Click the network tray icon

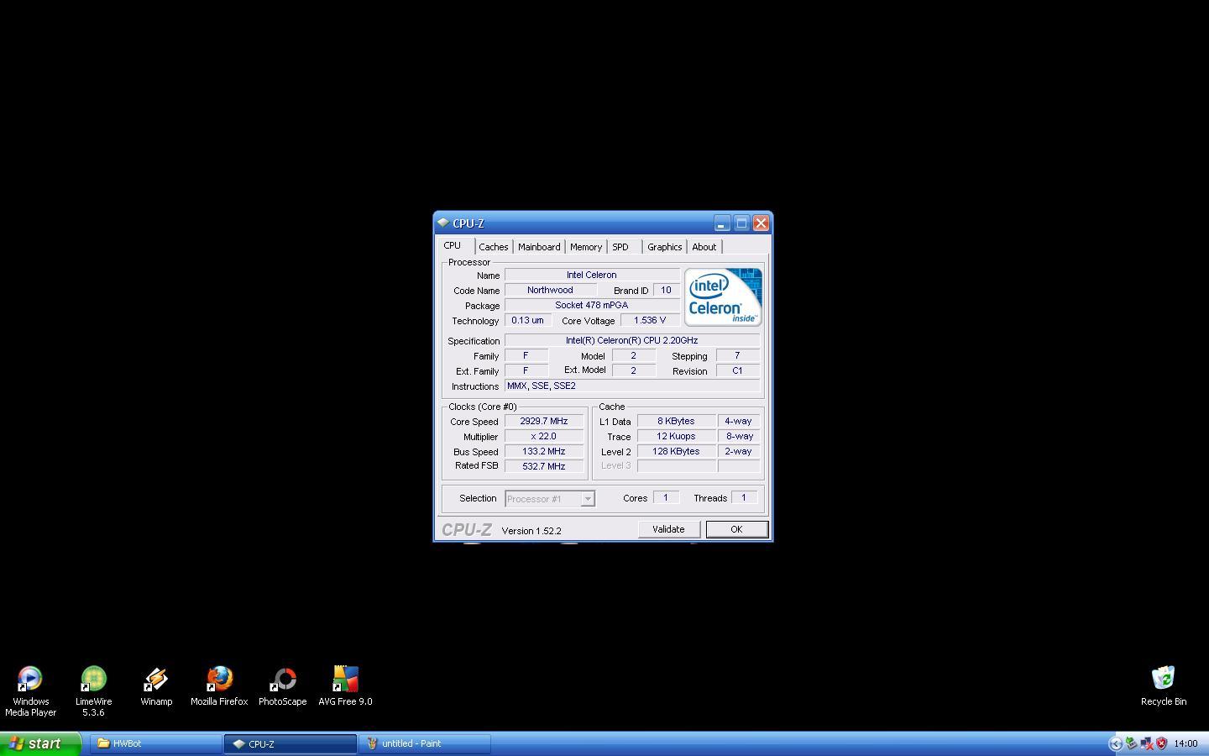coord(1147,743)
